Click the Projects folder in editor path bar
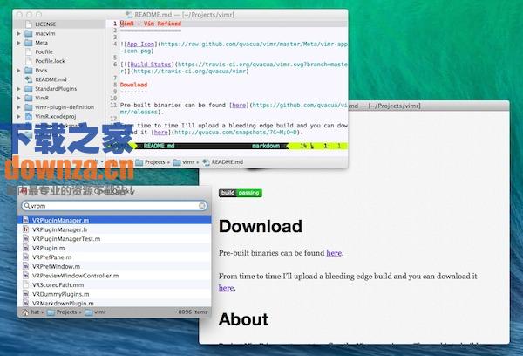523x356 pixels. 151,162
